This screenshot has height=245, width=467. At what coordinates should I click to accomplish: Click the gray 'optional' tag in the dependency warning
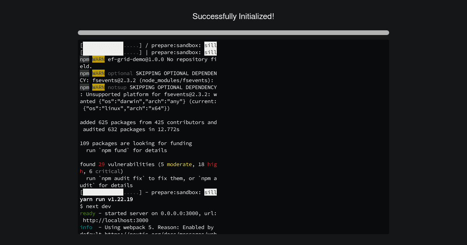point(120,73)
